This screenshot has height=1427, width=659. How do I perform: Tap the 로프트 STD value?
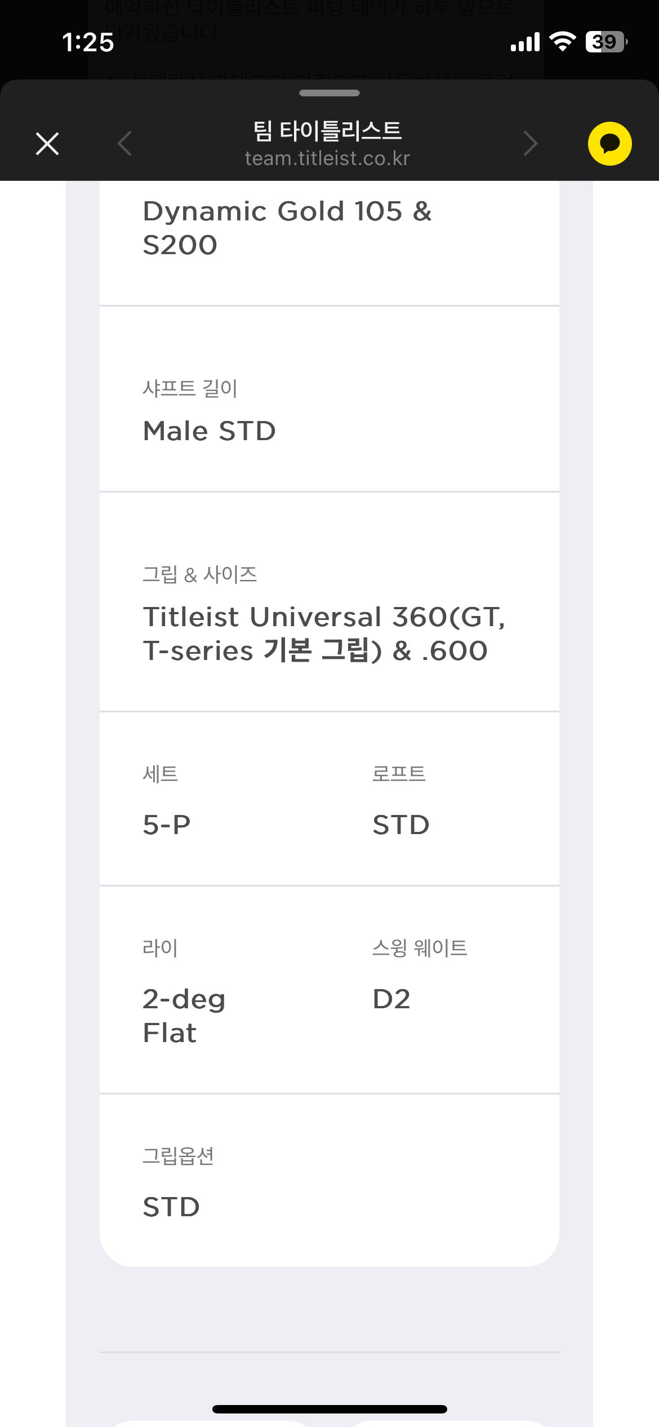[401, 825]
